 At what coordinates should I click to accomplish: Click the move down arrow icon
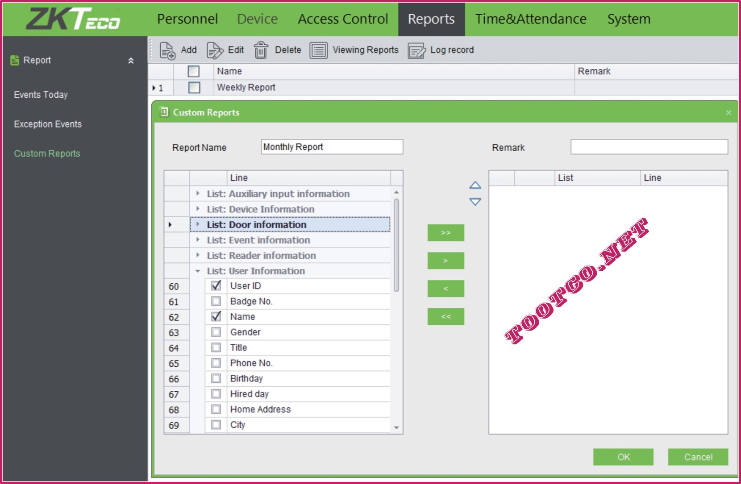(x=475, y=202)
